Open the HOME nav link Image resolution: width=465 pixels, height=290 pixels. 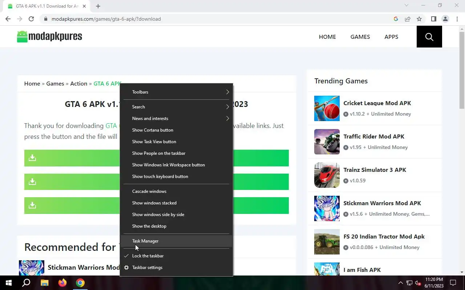(x=327, y=37)
